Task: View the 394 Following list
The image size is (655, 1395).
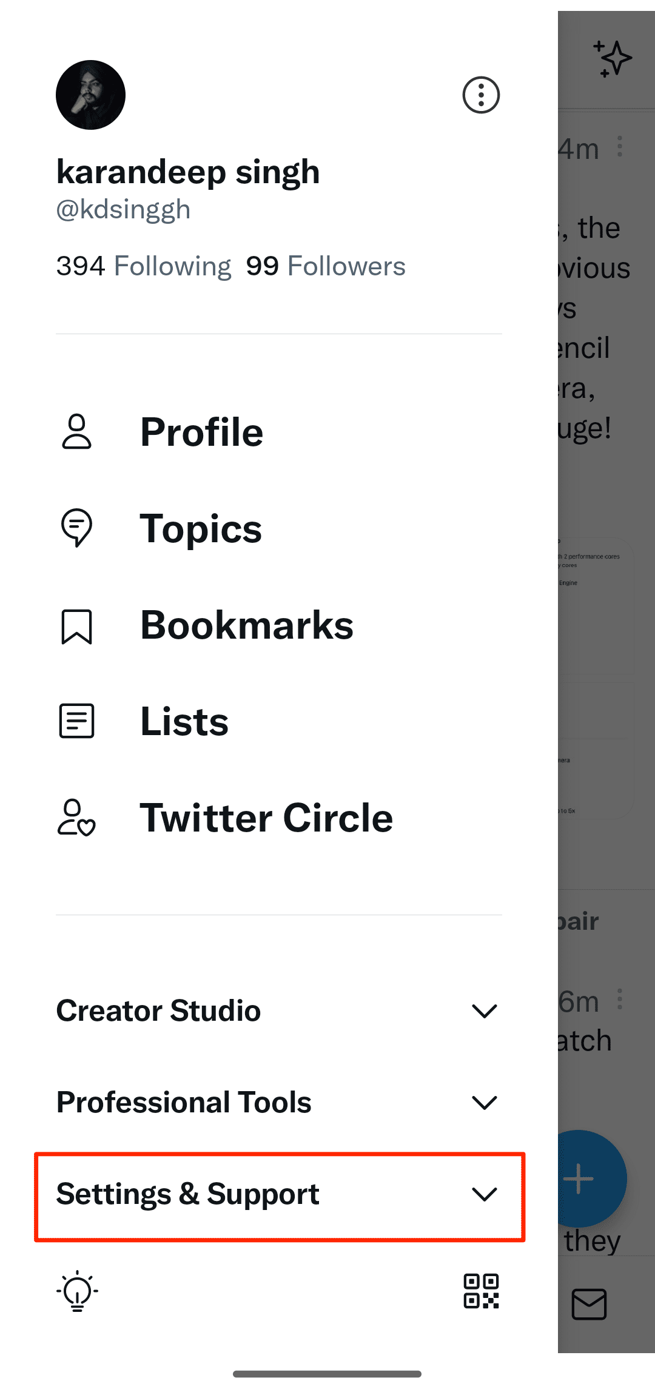Action: point(144,266)
